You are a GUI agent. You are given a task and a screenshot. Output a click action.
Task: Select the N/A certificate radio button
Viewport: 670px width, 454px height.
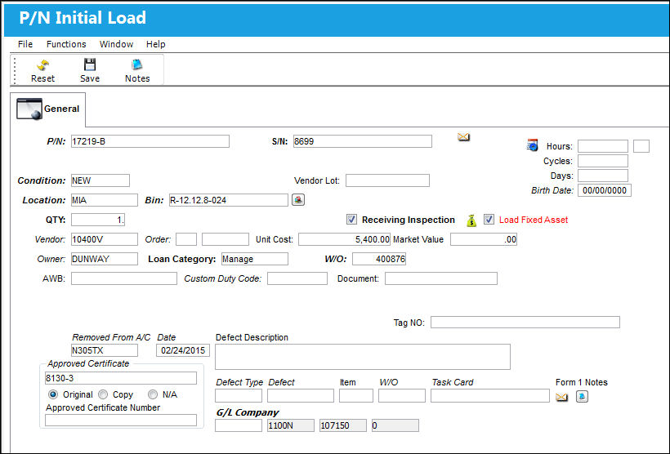(153, 394)
